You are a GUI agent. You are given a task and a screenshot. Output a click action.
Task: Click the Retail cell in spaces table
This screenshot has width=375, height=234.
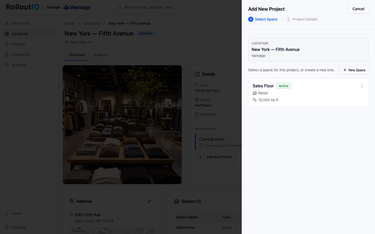pos(227,227)
